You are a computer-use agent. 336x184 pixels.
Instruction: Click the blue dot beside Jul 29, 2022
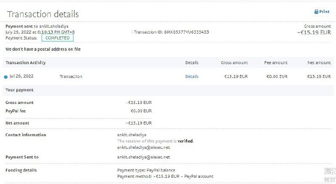tap(6, 77)
